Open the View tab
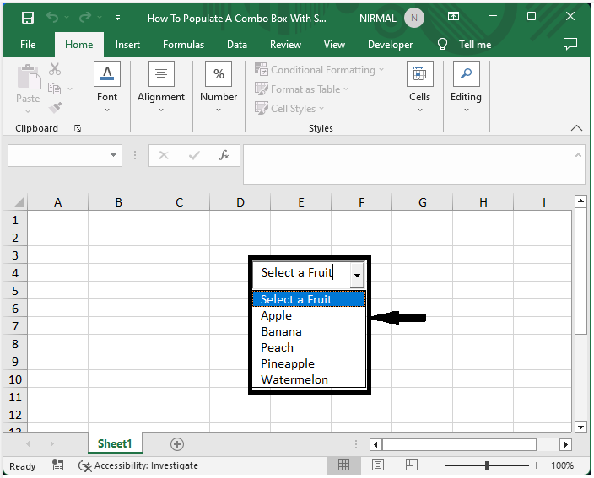 pos(334,45)
